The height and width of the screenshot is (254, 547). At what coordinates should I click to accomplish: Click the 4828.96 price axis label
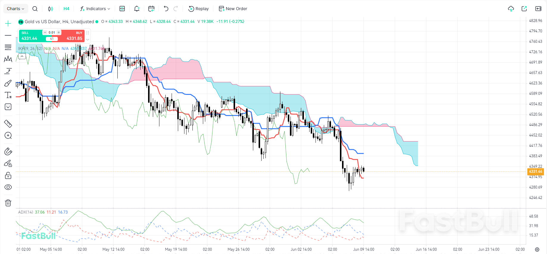[x=536, y=21]
